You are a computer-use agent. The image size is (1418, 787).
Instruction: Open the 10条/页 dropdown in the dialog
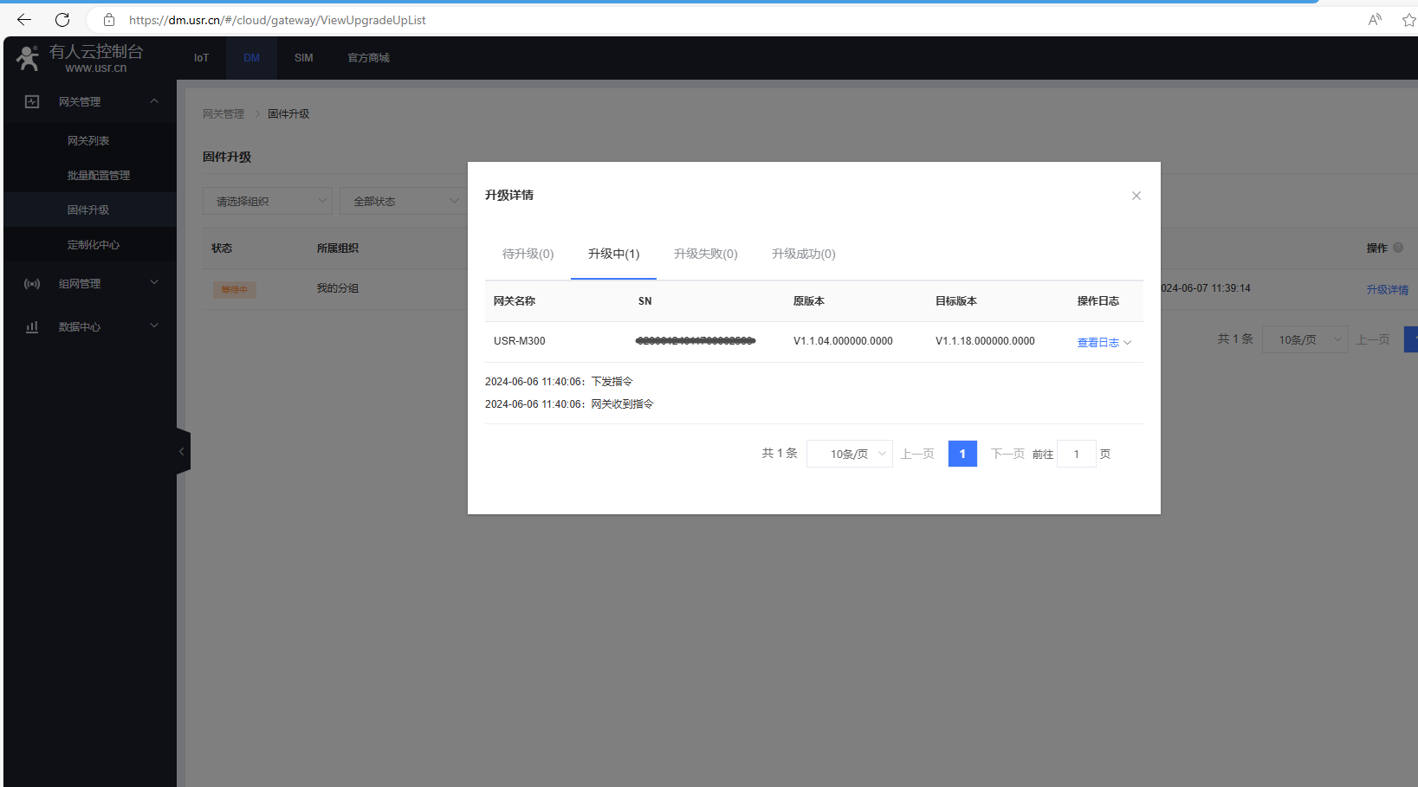tap(849, 454)
